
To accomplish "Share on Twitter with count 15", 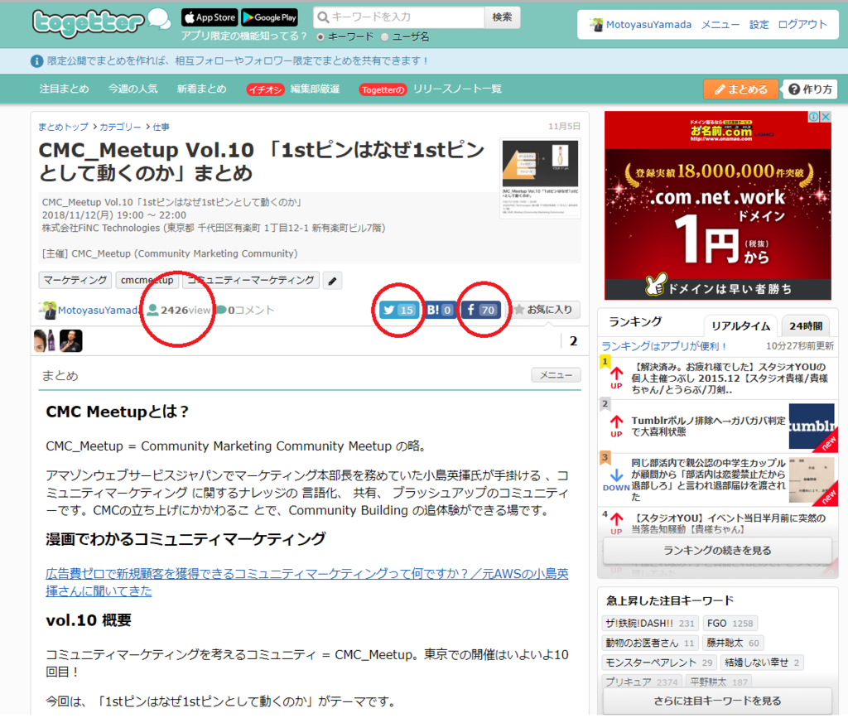I will (x=398, y=310).
